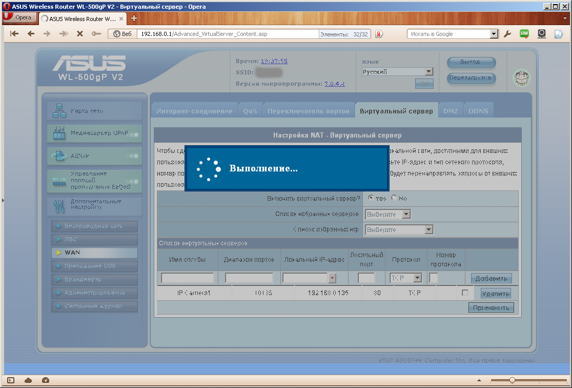Click the Yandex icon next to address bar
This screenshot has width=572, height=388.
click(379, 34)
